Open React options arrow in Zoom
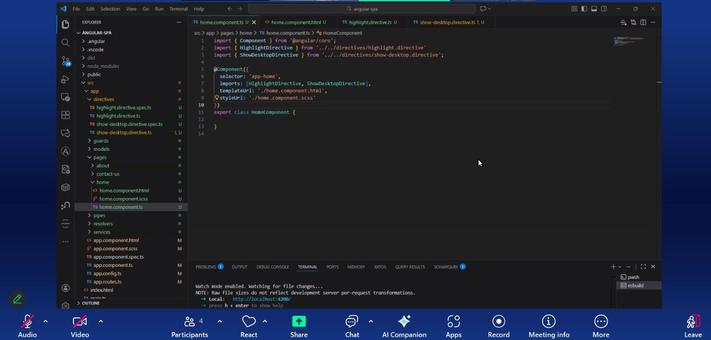 pyautogui.click(x=265, y=321)
